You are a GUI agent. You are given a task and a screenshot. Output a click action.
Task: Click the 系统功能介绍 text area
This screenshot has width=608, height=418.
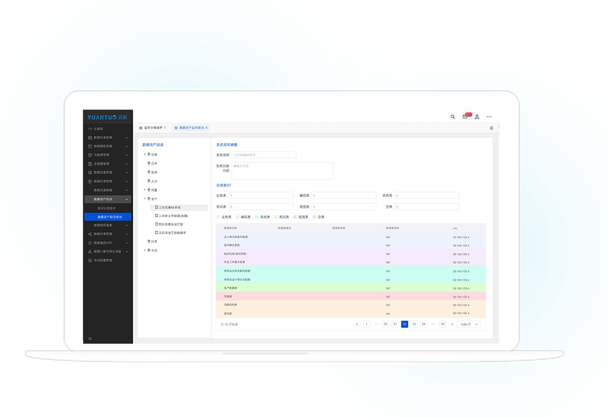click(x=283, y=171)
